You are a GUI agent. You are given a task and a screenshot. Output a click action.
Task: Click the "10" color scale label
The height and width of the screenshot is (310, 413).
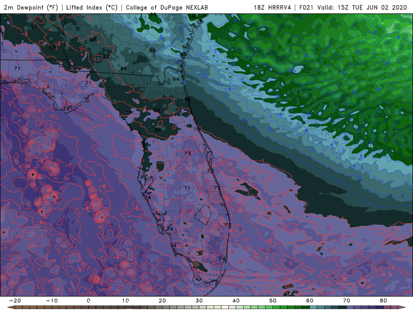point(125,301)
